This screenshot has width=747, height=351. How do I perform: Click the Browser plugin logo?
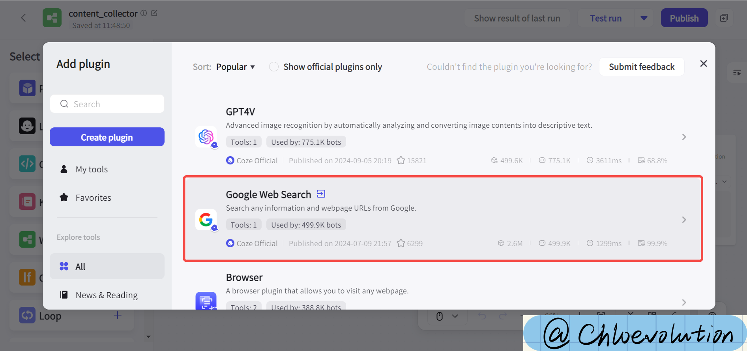pos(206,301)
